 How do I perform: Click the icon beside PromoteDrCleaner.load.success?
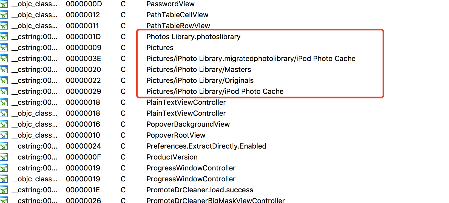point(4,190)
